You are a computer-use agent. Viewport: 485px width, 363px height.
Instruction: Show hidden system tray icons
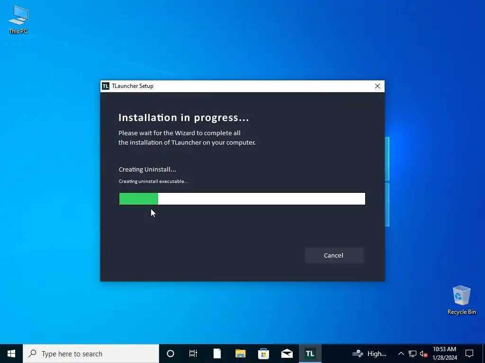(401, 354)
